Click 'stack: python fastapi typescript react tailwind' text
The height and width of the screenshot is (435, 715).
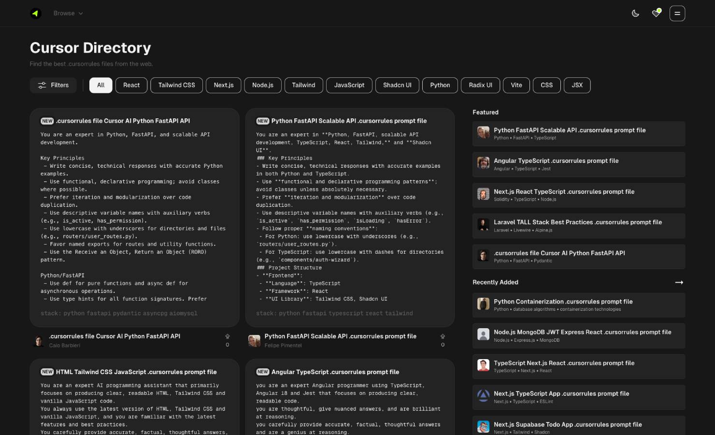point(334,313)
